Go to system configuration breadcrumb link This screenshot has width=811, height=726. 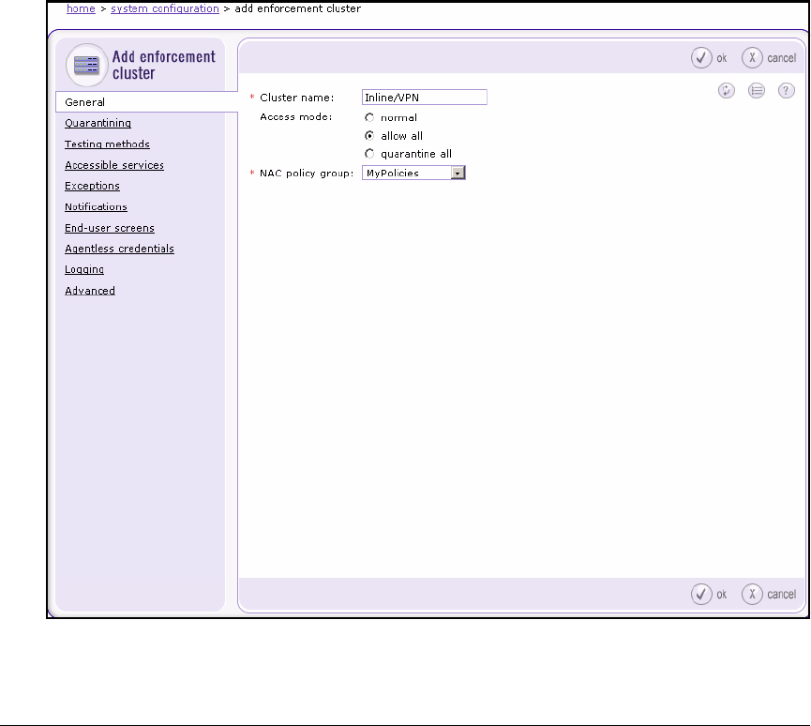coord(165,8)
